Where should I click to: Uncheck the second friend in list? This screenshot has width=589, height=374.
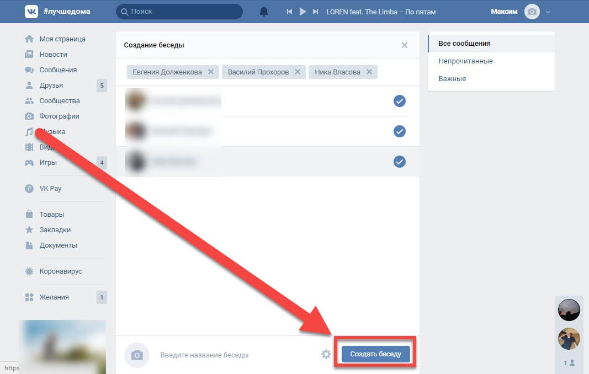click(399, 131)
